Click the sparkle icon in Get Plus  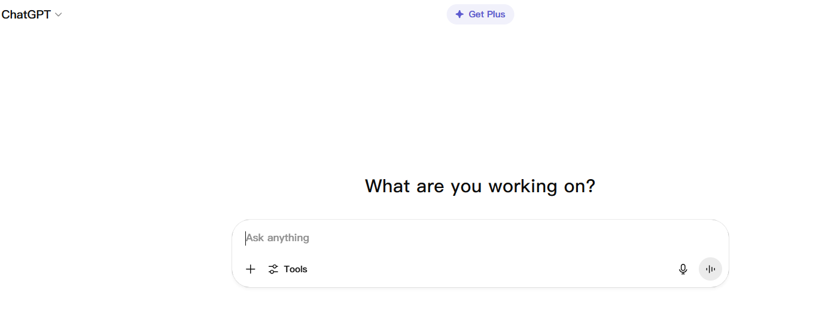[x=459, y=14]
